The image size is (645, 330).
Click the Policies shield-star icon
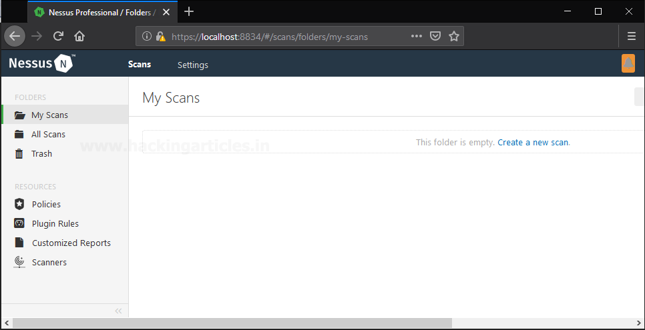click(19, 204)
